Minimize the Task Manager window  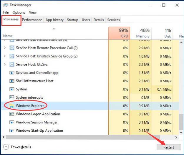[150, 5]
